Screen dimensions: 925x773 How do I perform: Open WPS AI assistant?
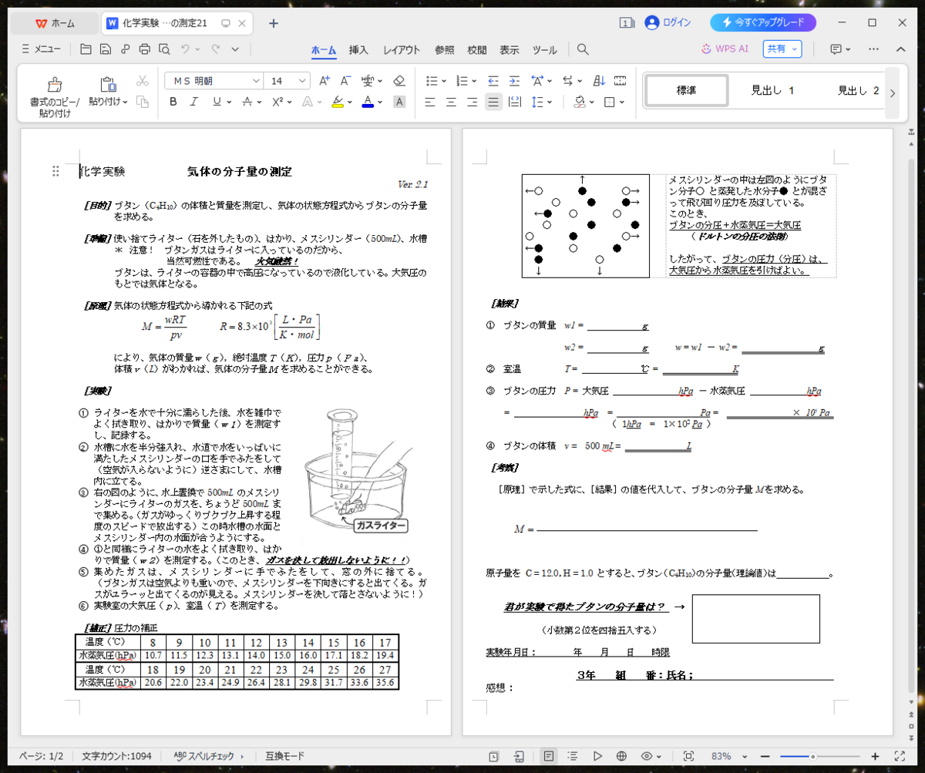coord(725,49)
